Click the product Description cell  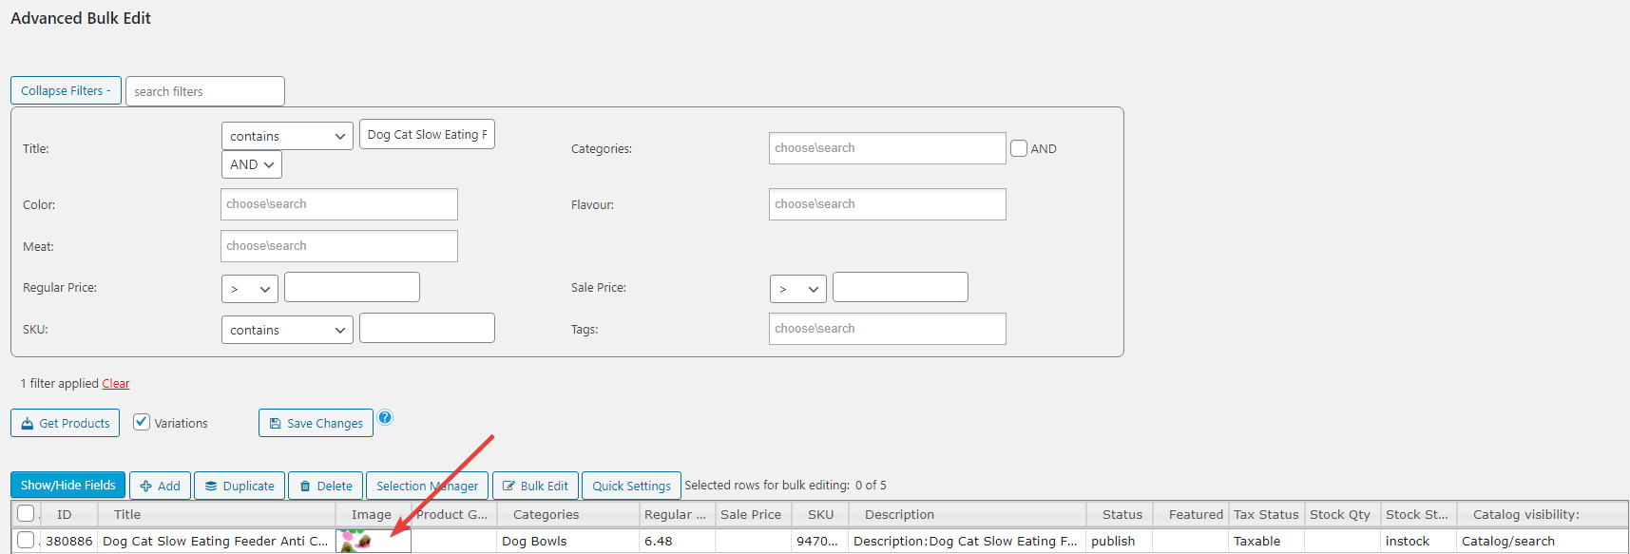(968, 541)
